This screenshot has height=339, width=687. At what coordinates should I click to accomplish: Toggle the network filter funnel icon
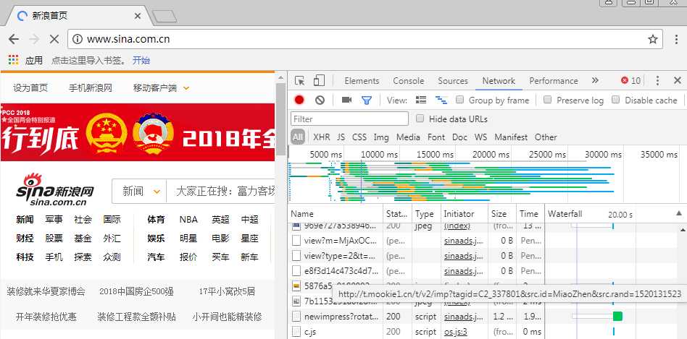[367, 100]
